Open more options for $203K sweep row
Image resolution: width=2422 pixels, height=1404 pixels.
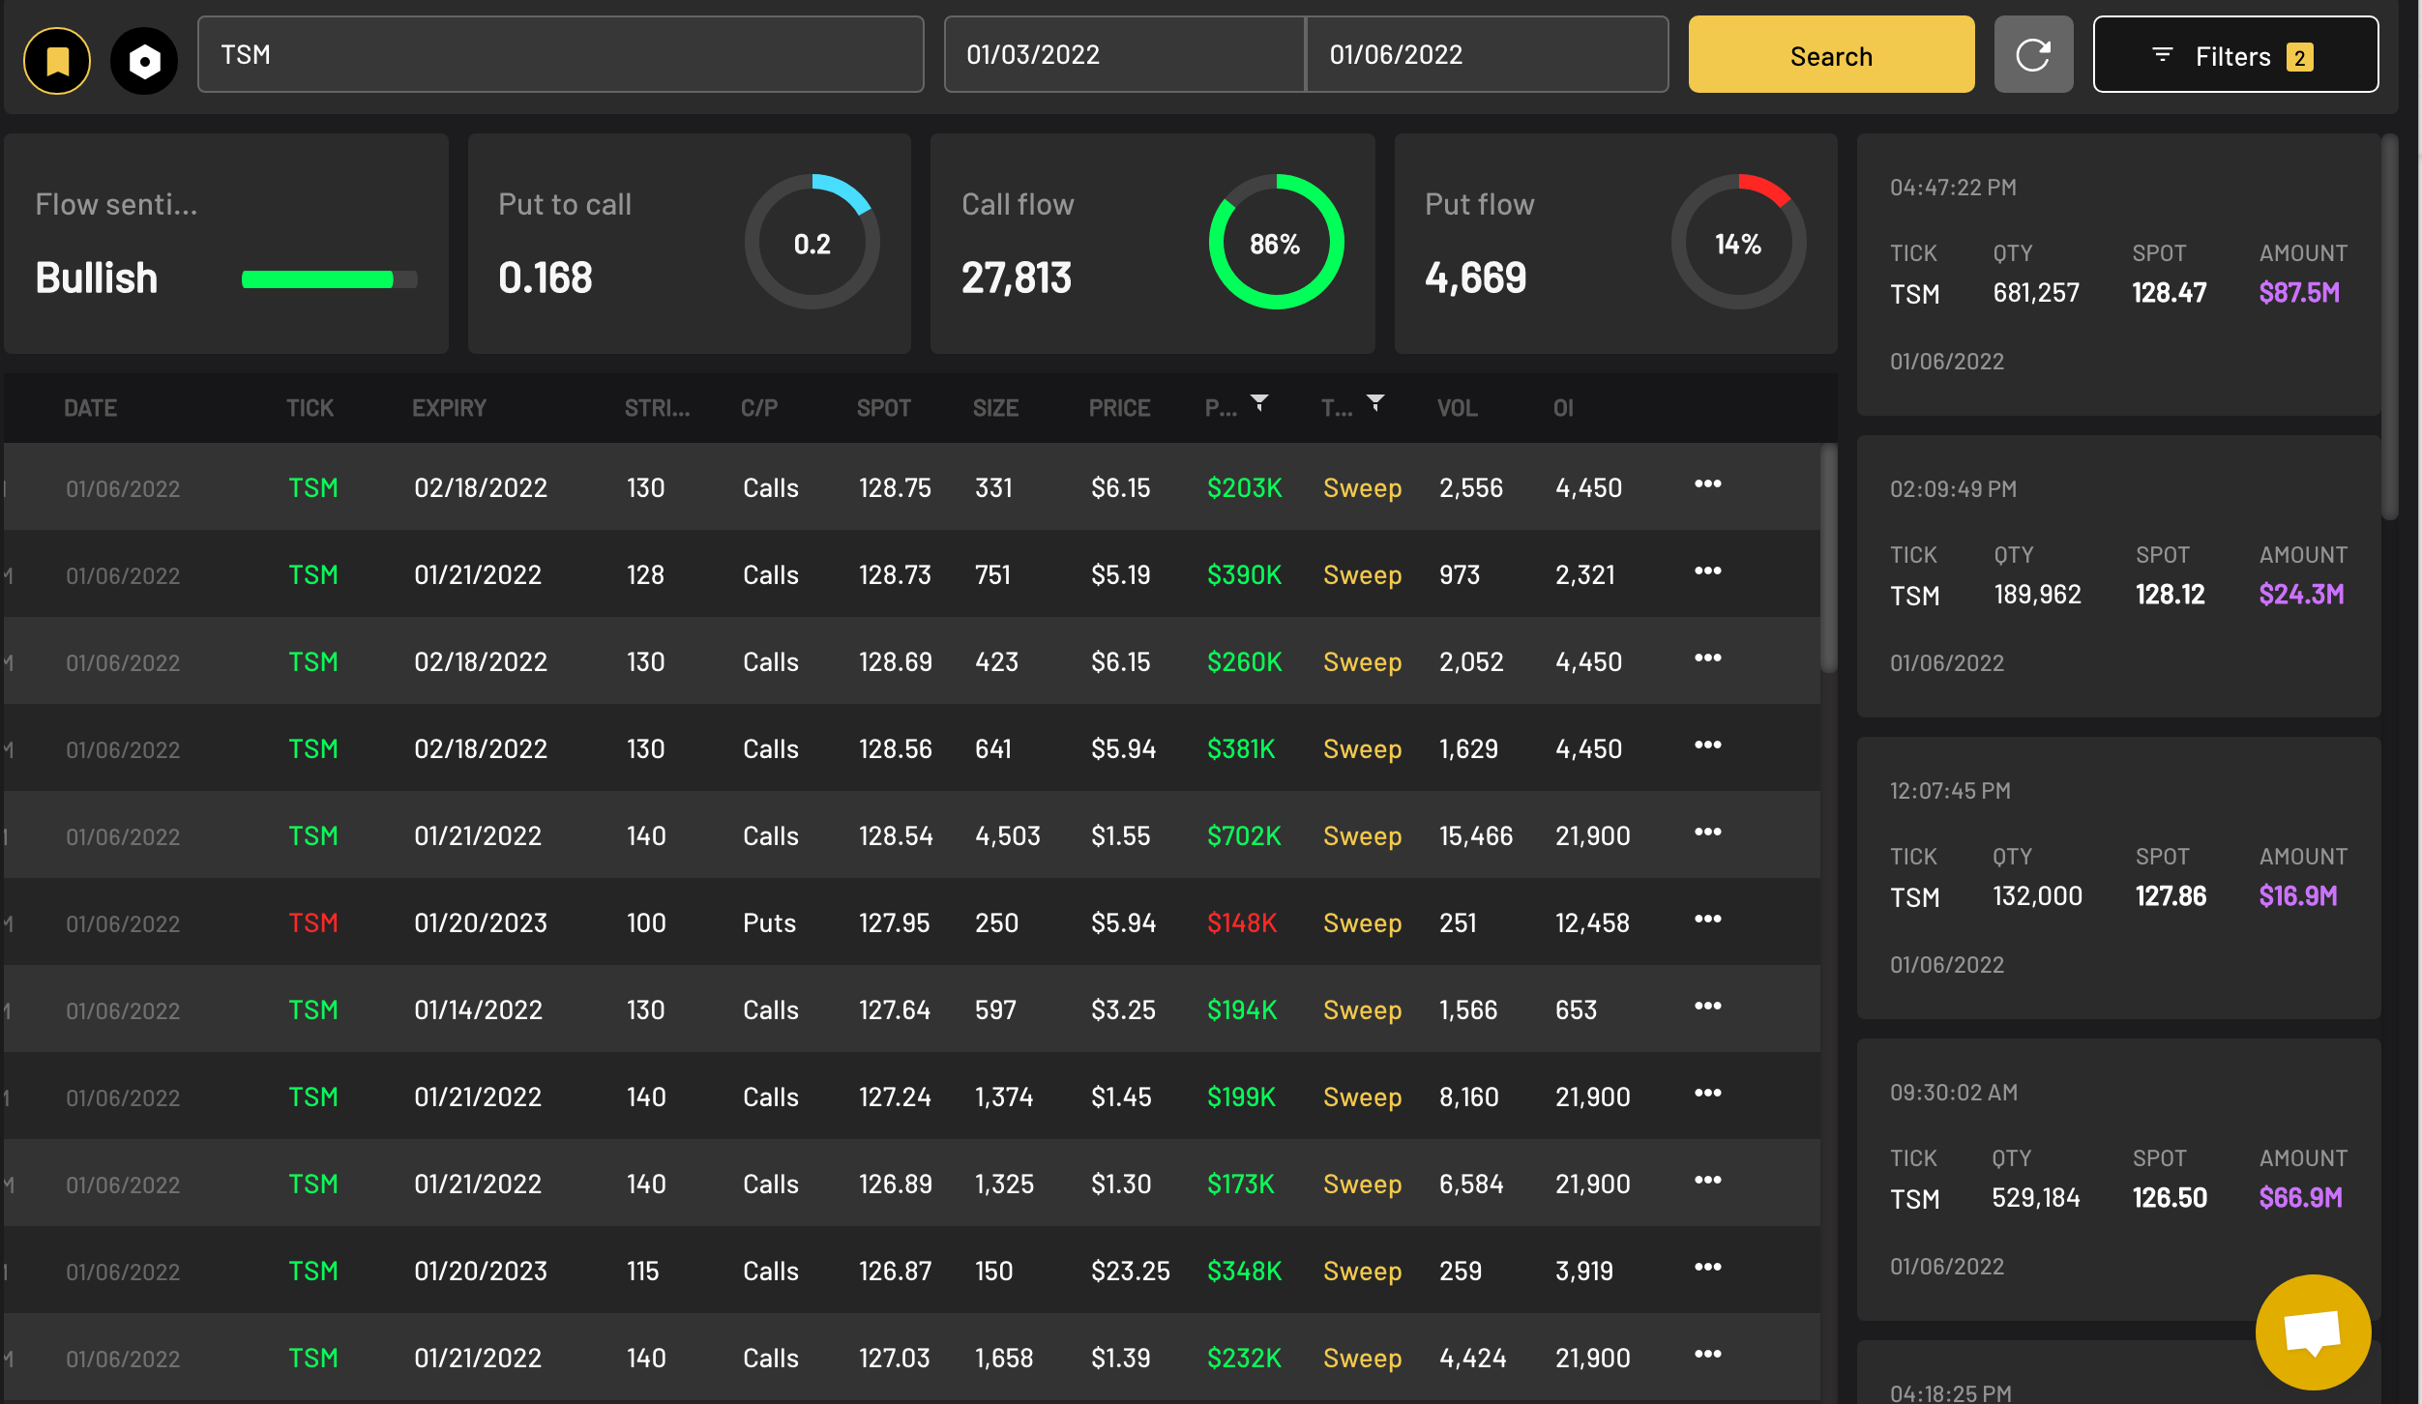[1707, 483]
